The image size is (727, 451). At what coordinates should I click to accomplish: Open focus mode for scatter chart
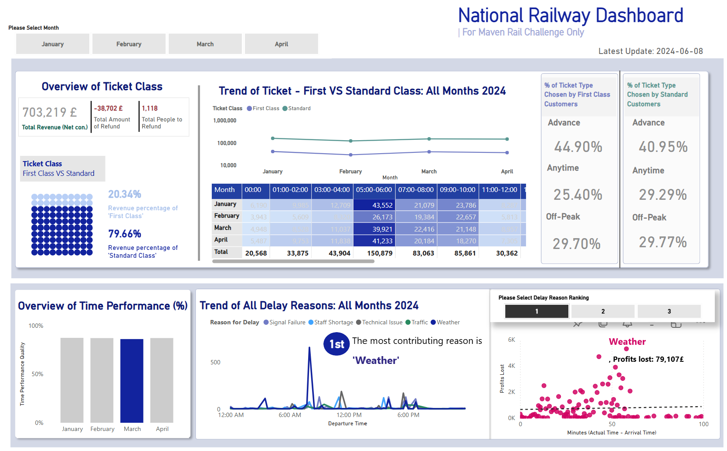click(676, 324)
